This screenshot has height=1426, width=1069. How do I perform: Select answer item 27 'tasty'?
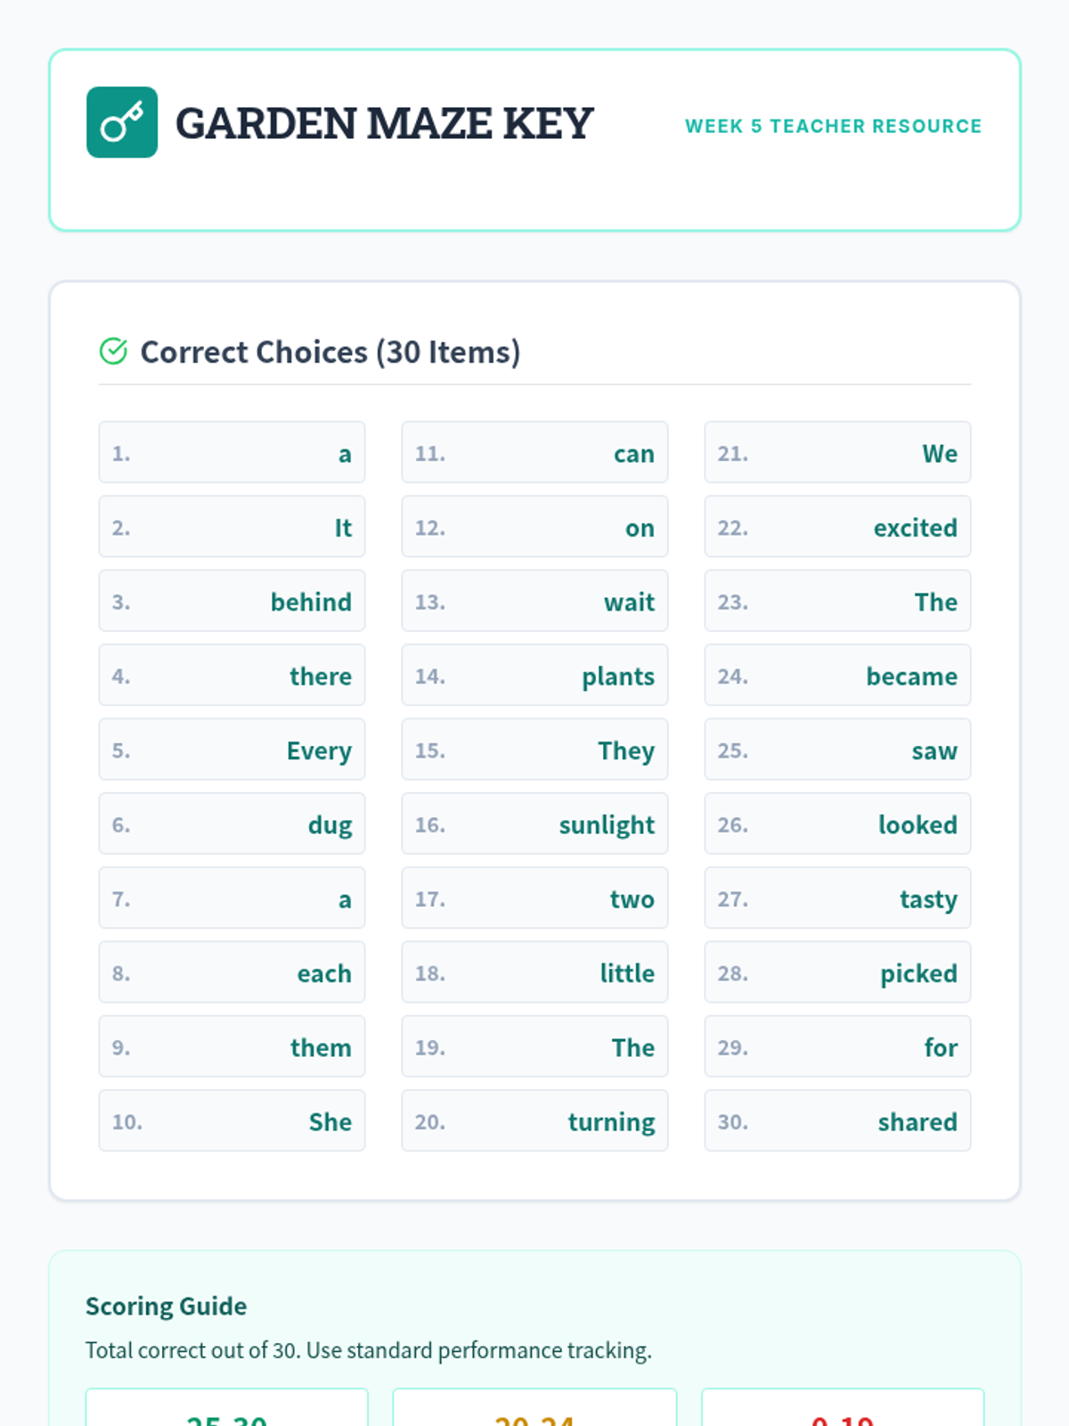point(837,898)
